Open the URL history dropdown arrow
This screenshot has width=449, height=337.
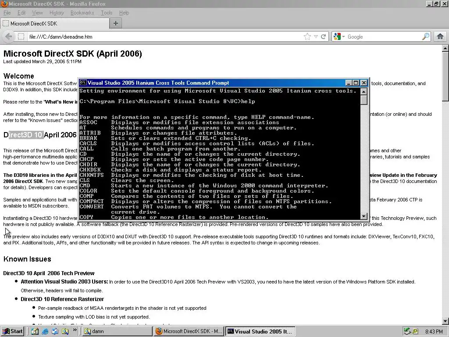pos(316,37)
